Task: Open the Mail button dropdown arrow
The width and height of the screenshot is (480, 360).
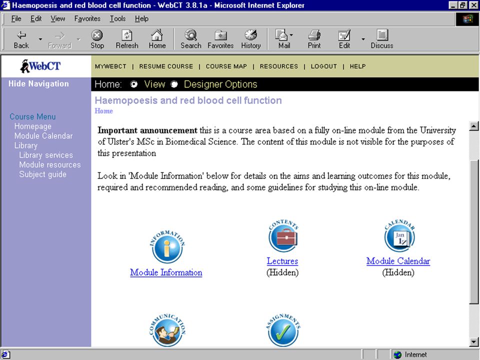Action: point(291,35)
